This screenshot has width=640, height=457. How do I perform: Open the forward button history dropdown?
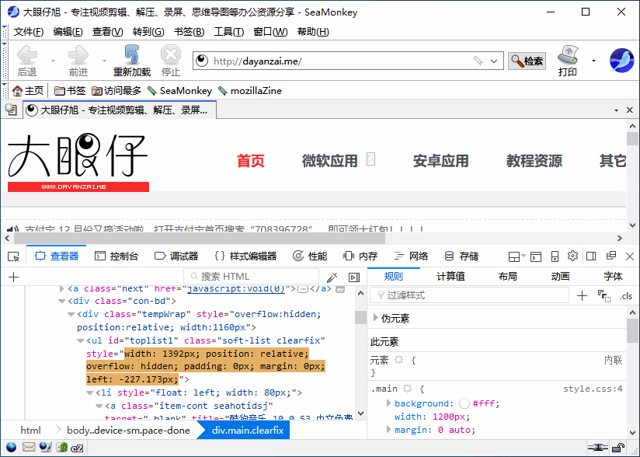(x=104, y=61)
